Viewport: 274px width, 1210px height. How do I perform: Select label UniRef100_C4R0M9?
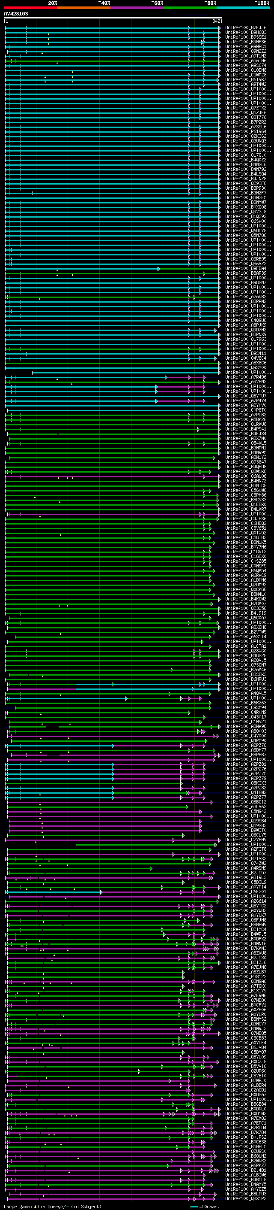tap(246, 712)
